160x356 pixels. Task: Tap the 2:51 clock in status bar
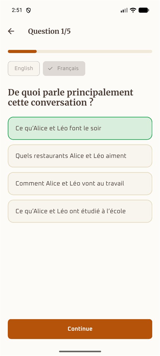[17, 10]
